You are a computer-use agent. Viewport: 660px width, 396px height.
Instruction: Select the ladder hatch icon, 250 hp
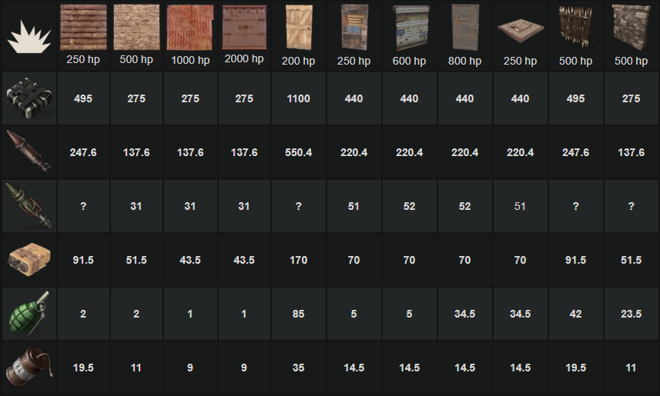[x=521, y=30]
